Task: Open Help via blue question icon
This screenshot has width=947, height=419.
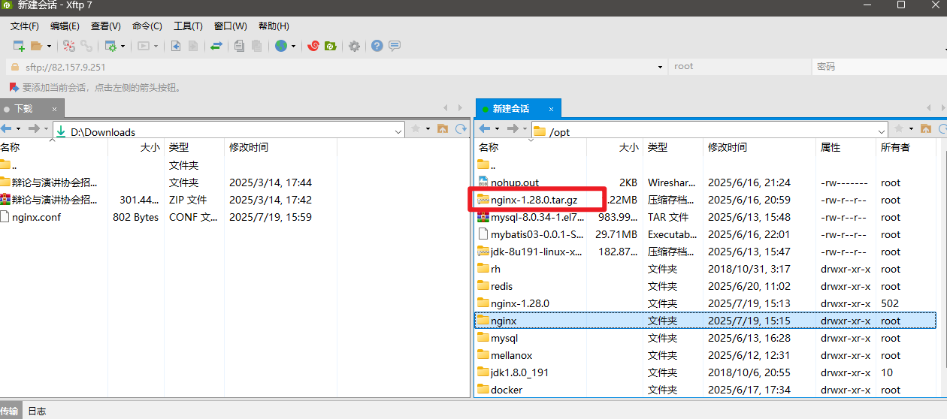Action: coord(377,46)
